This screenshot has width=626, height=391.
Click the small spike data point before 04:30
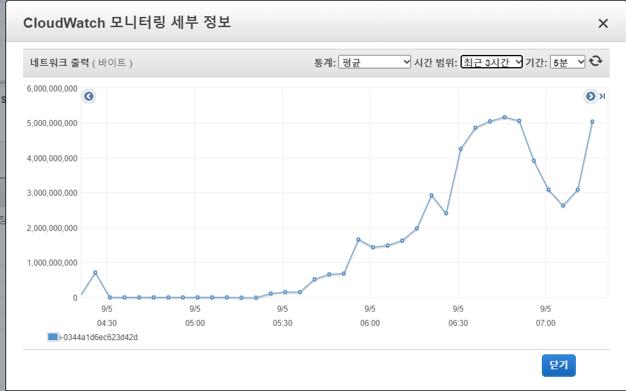pos(95,272)
